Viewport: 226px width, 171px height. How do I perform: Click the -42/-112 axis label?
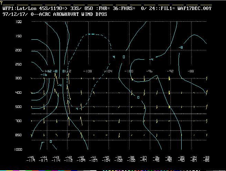click(x=68, y=159)
